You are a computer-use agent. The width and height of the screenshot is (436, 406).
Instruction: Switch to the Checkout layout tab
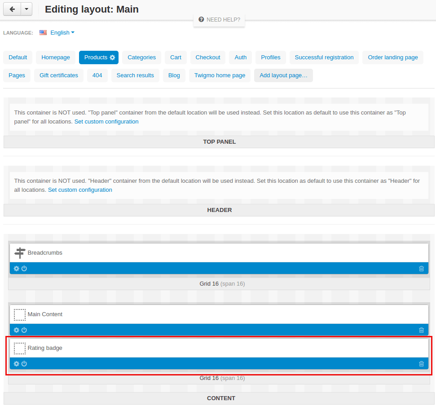(208, 57)
